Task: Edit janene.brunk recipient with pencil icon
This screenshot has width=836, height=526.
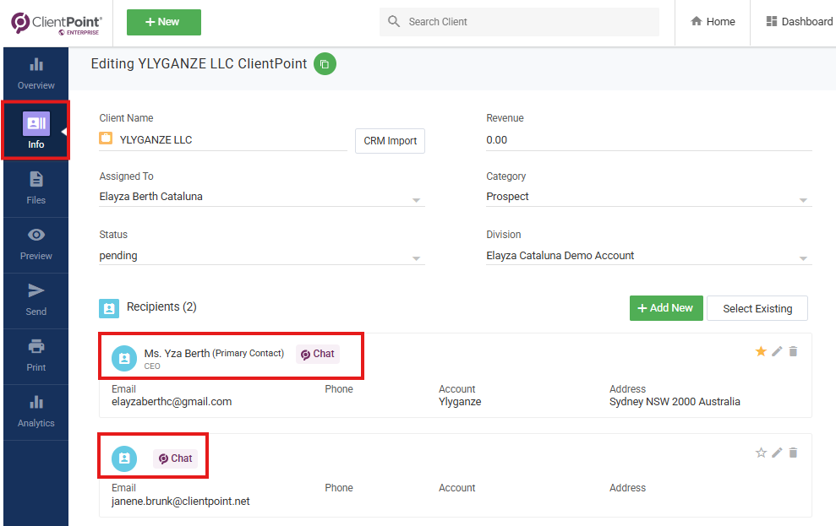Action: tap(778, 453)
